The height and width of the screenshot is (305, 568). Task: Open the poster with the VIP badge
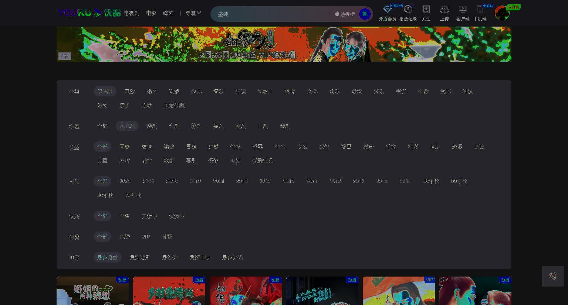(399, 291)
